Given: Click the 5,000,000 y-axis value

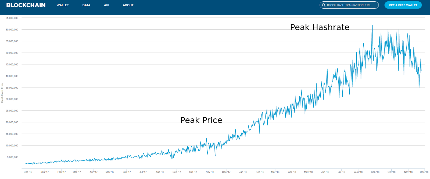Looking at the screenshot, I should [13, 157].
